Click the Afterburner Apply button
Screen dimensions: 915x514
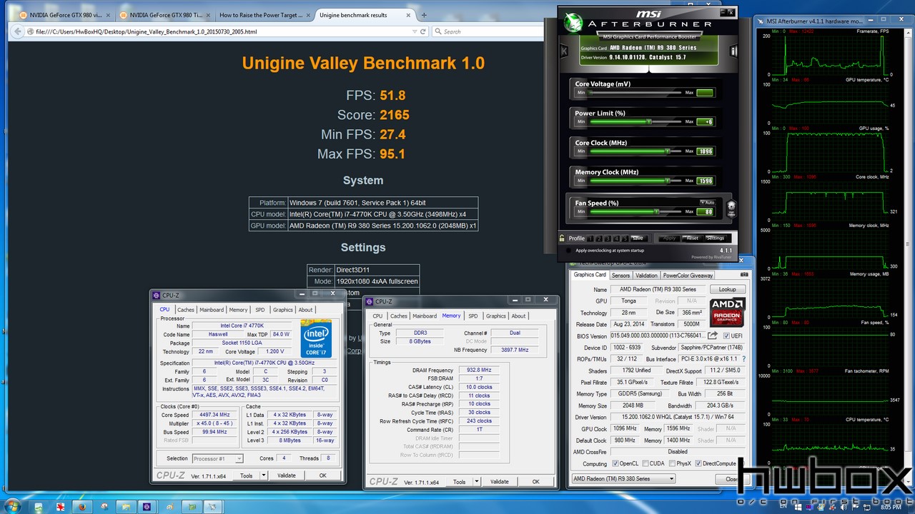[x=669, y=238]
